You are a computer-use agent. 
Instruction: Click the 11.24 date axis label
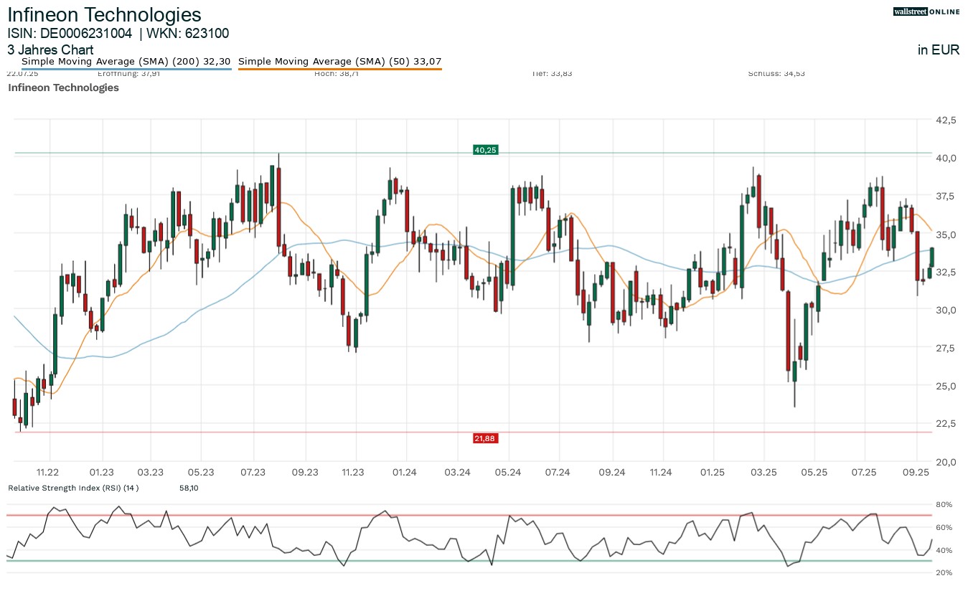(x=660, y=472)
